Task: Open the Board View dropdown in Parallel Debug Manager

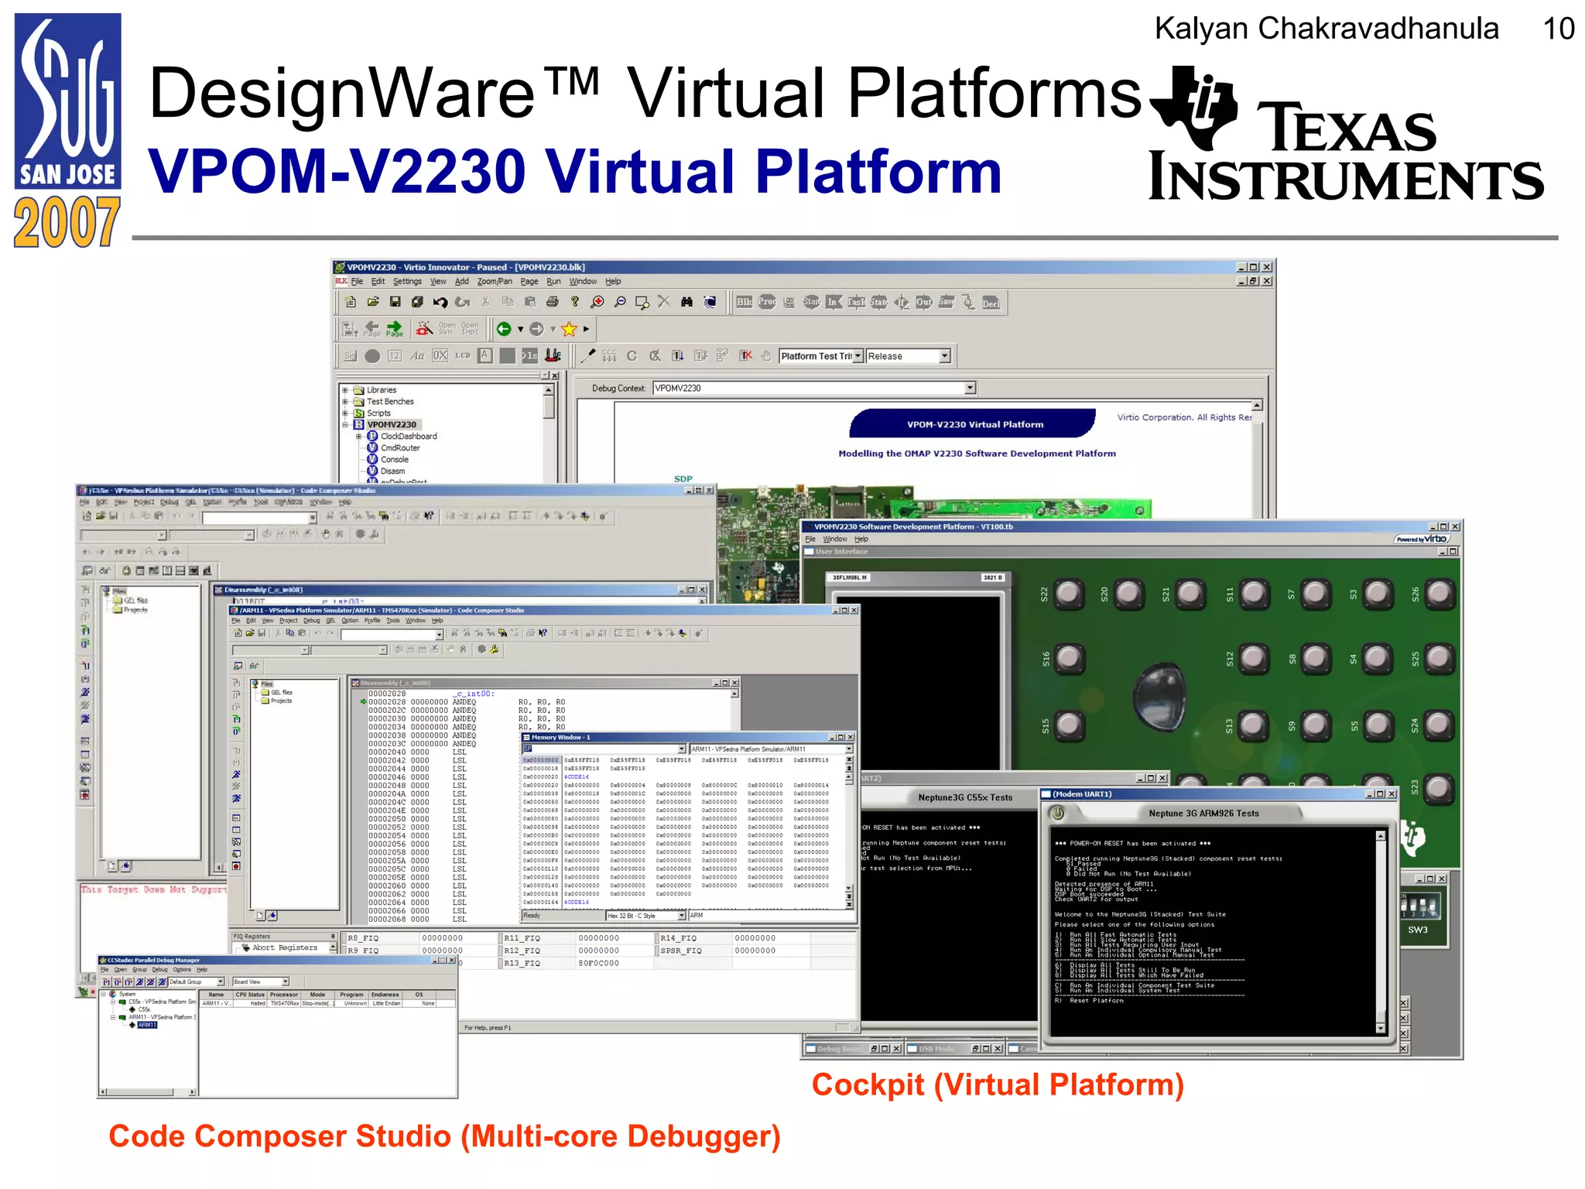Action: (285, 982)
